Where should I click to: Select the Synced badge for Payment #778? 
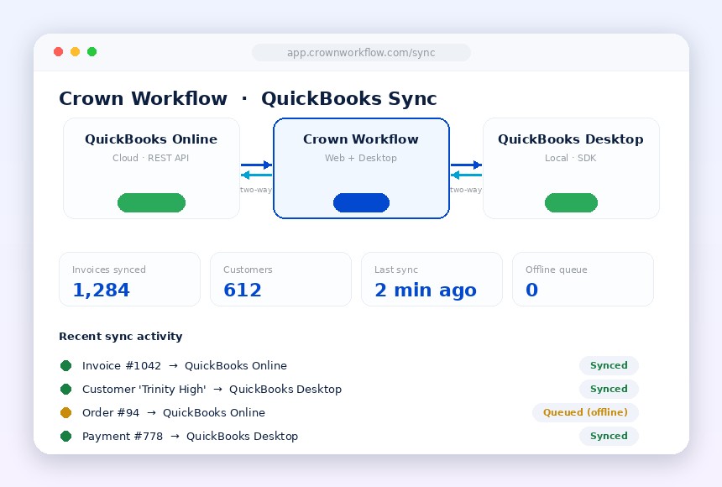pyautogui.click(x=609, y=436)
